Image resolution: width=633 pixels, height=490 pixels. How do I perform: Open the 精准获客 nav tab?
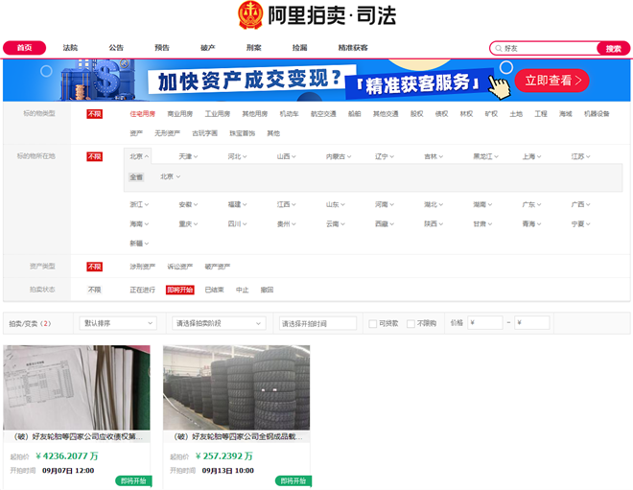[353, 48]
